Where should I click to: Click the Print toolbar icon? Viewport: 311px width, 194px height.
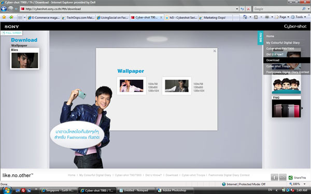coord(267,17)
